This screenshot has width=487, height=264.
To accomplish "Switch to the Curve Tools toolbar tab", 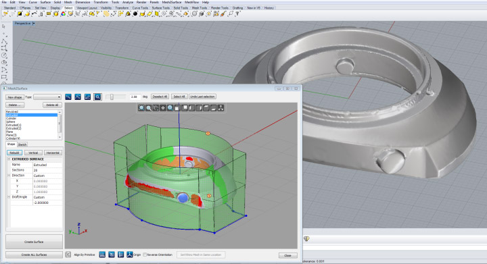I will point(140,7).
